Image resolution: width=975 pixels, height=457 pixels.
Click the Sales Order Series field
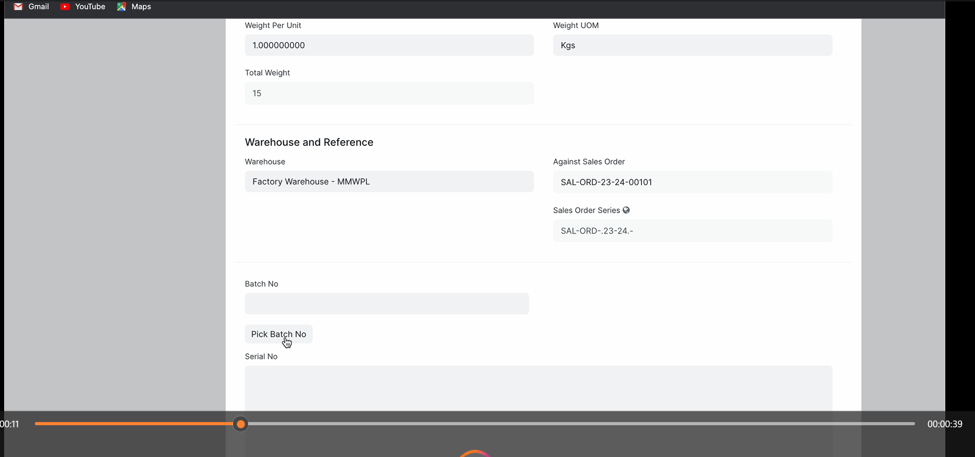[692, 231]
